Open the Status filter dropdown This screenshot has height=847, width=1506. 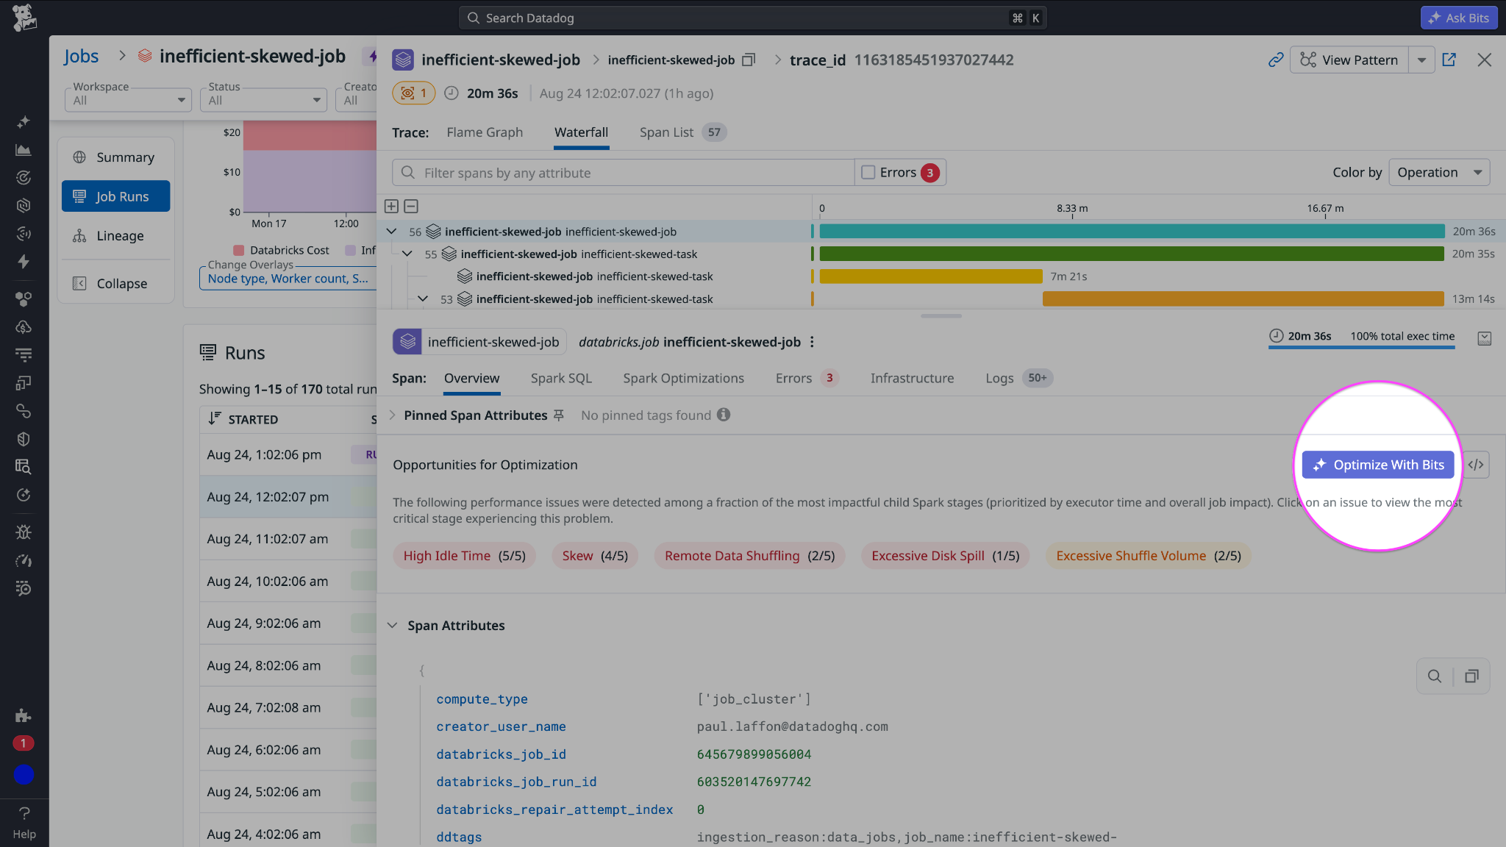[x=263, y=100]
